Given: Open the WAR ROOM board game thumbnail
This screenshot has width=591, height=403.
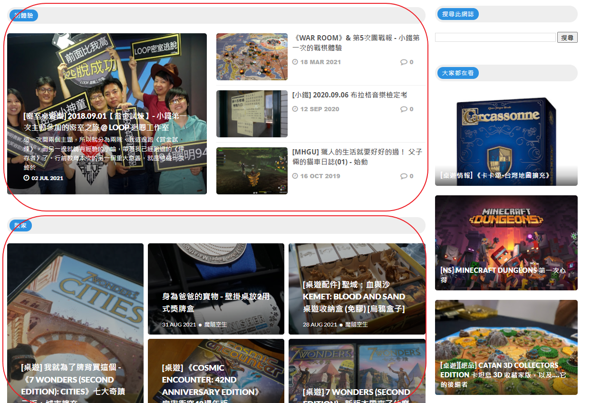Looking at the screenshot, I should click(x=252, y=57).
